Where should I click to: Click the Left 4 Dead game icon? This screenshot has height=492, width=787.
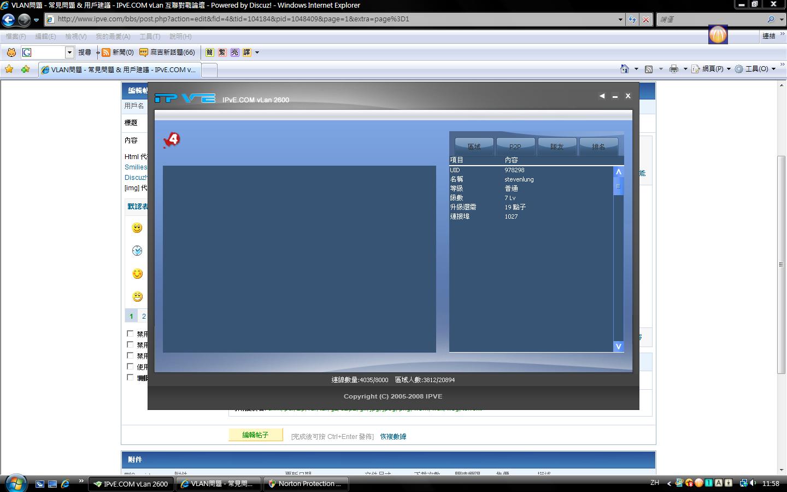click(x=172, y=140)
